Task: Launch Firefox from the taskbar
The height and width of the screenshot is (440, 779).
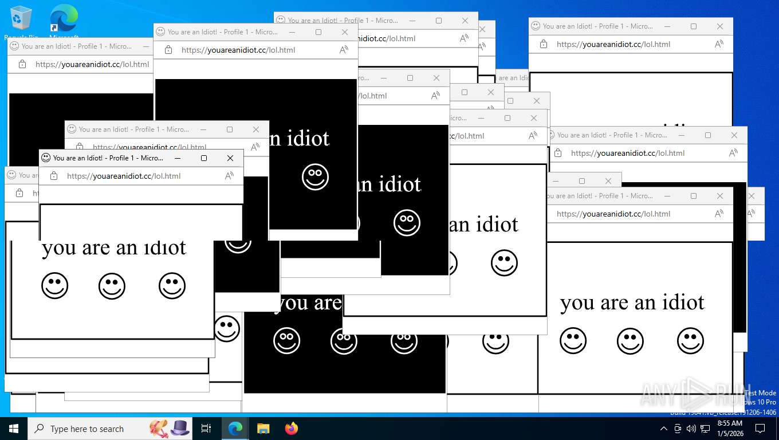Action: pos(292,429)
